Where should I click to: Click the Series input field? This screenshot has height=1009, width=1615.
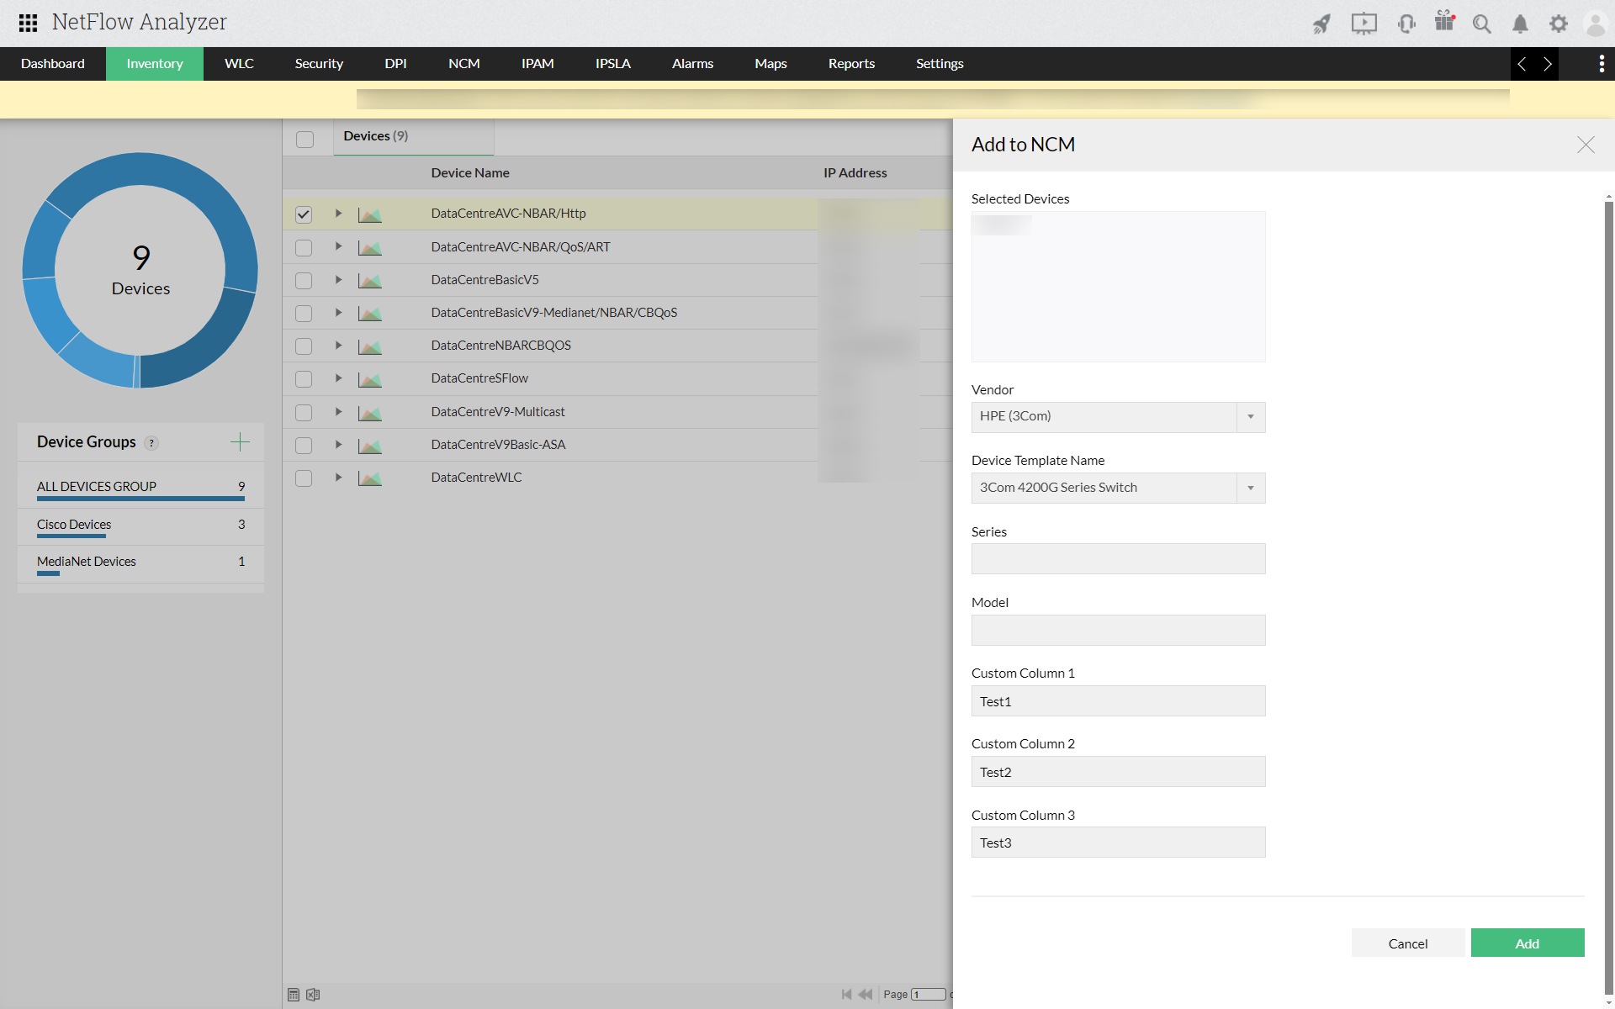click(1118, 559)
